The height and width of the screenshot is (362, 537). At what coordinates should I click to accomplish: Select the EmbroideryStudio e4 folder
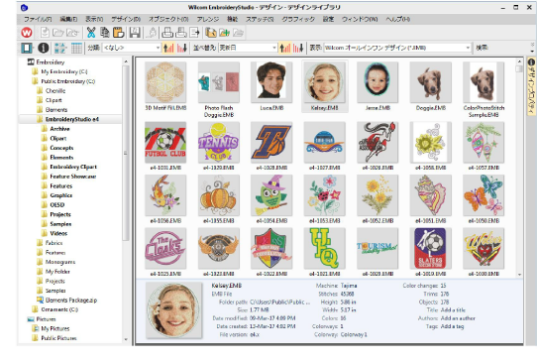coord(72,119)
